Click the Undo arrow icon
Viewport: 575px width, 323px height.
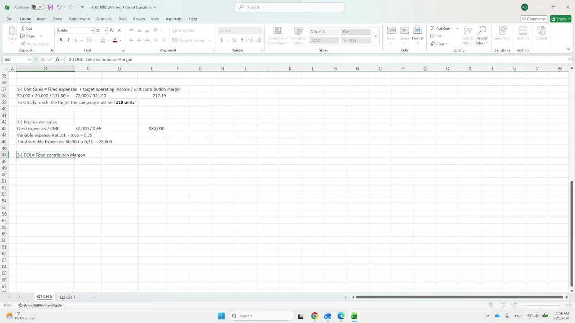(x=59, y=7)
